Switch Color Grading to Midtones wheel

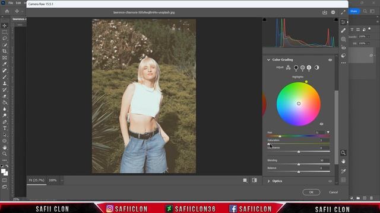click(x=302, y=67)
